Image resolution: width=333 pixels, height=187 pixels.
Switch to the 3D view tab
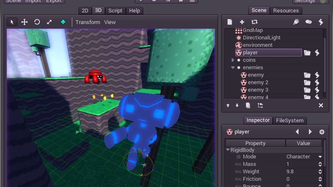point(98,10)
